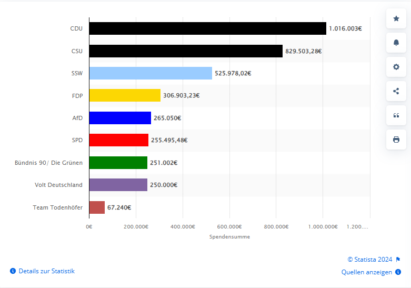This screenshot has height=288, width=411.
Task: Show sources via Quellen anzeigen
Action: coord(366,272)
